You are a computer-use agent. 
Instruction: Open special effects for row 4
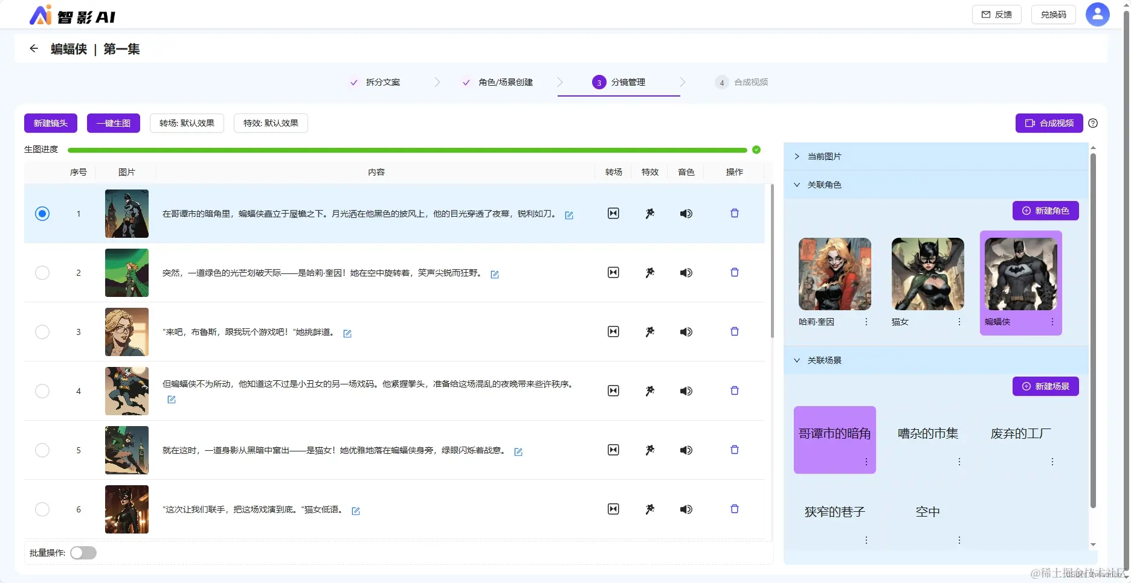650,390
